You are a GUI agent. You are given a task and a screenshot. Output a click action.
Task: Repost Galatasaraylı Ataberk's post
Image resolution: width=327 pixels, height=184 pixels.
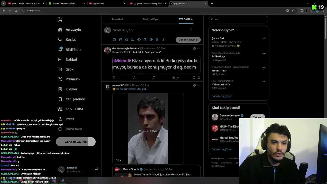tap(134, 77)
